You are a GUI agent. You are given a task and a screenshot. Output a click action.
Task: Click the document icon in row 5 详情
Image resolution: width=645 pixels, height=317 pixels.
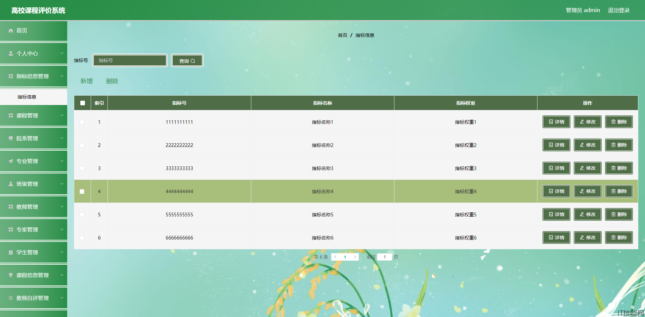tap(551, 214)
